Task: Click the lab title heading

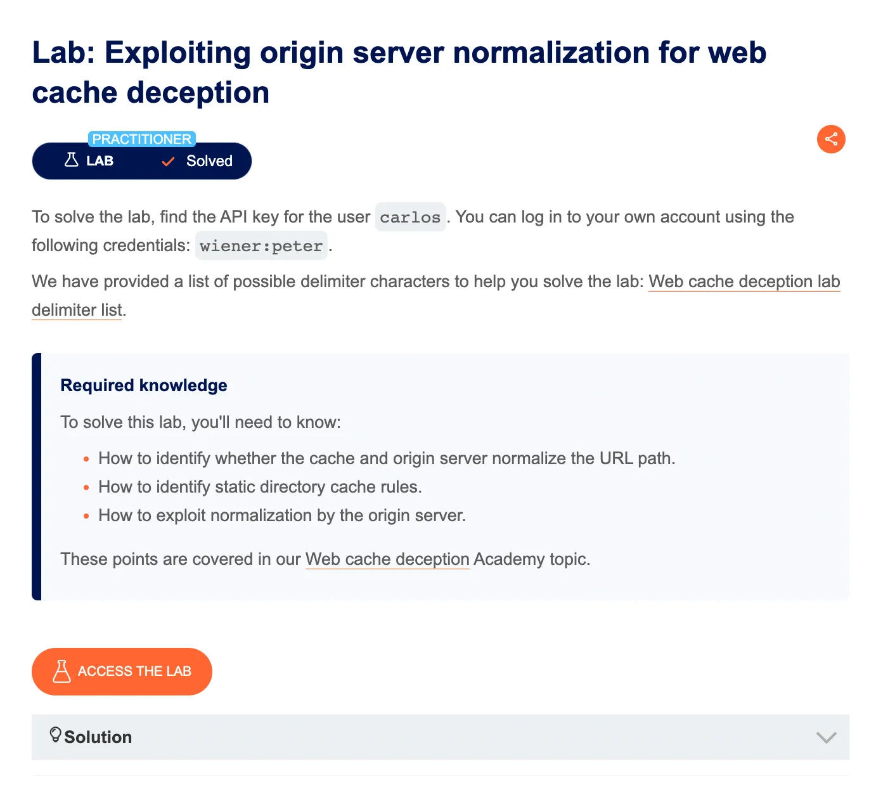Action: [399, 72]
